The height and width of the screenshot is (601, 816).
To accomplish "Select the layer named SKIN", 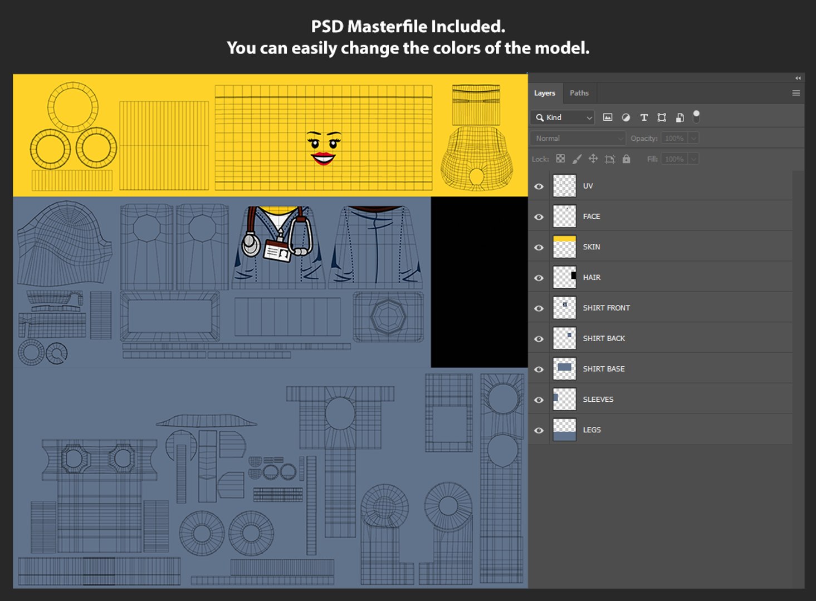I will [592, 247].
